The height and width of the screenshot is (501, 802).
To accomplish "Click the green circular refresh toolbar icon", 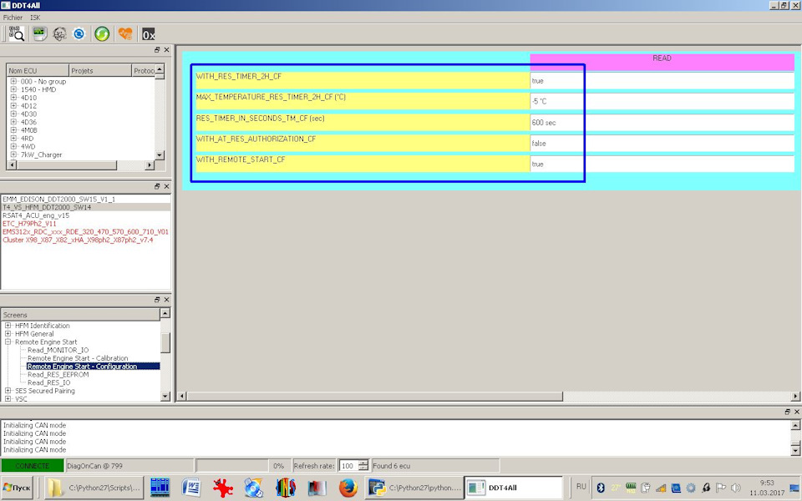I will (102, 33).
